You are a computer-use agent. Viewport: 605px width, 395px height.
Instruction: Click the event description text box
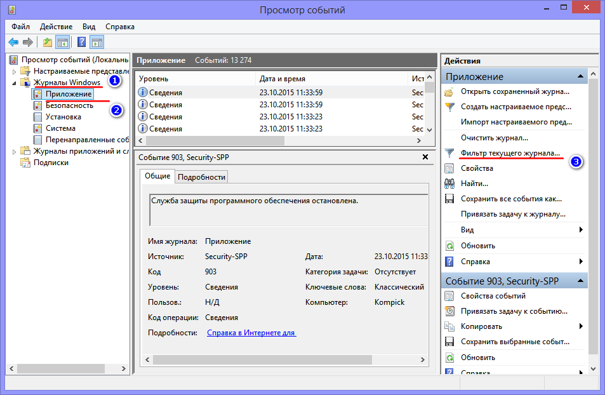point(289,210)
